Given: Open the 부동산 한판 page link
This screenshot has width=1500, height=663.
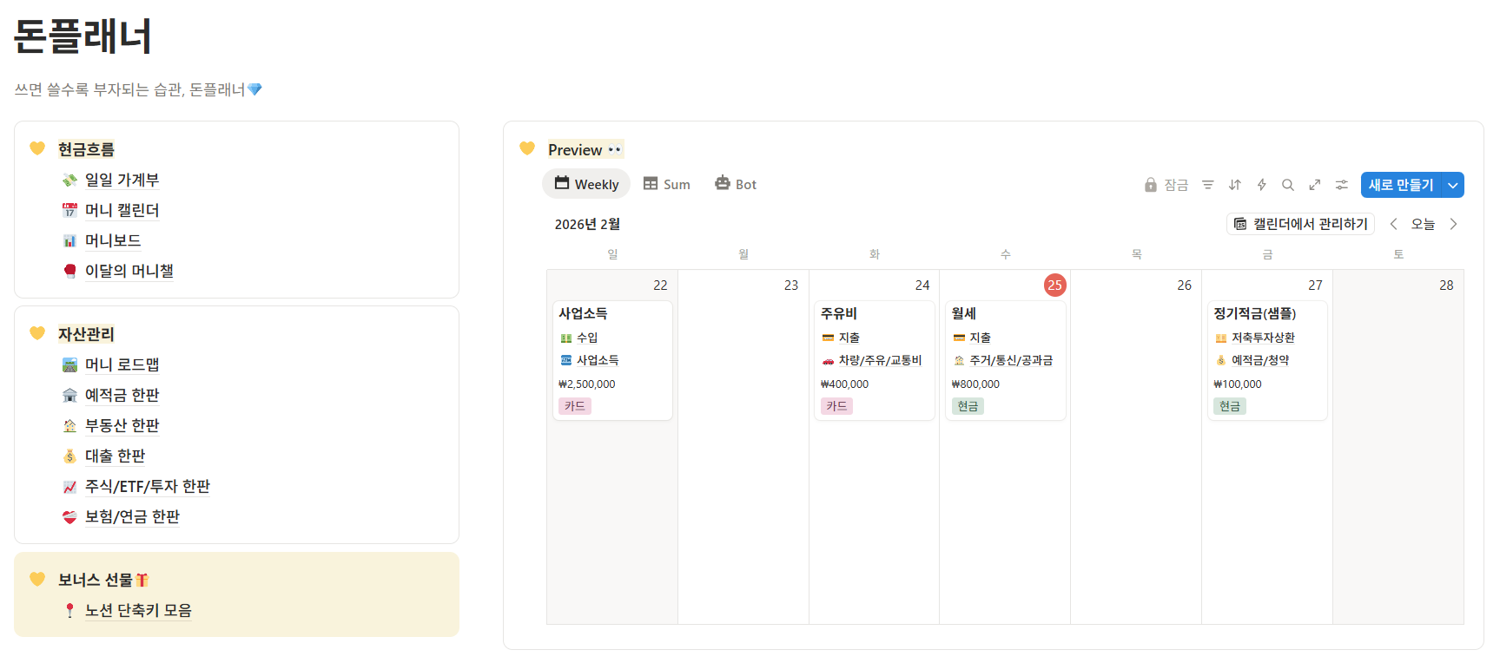Looking at the screenshot, I should pyautogui.click(x=122, y=425).
